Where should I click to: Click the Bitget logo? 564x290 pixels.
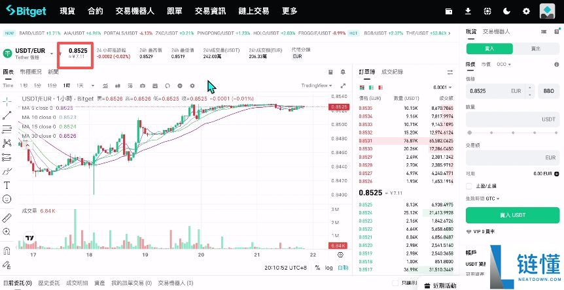pyautogui.click(x=26, y=10)
